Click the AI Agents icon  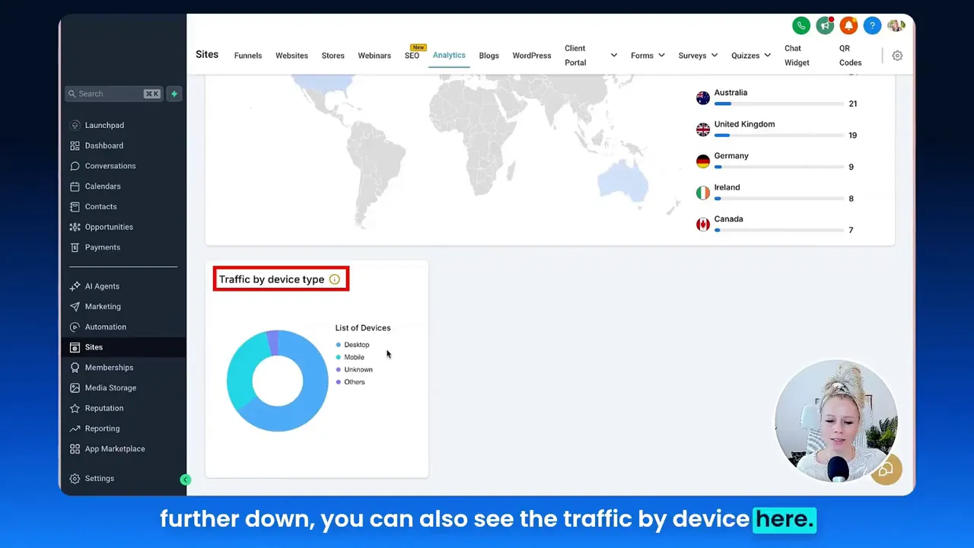click(75, 286)
